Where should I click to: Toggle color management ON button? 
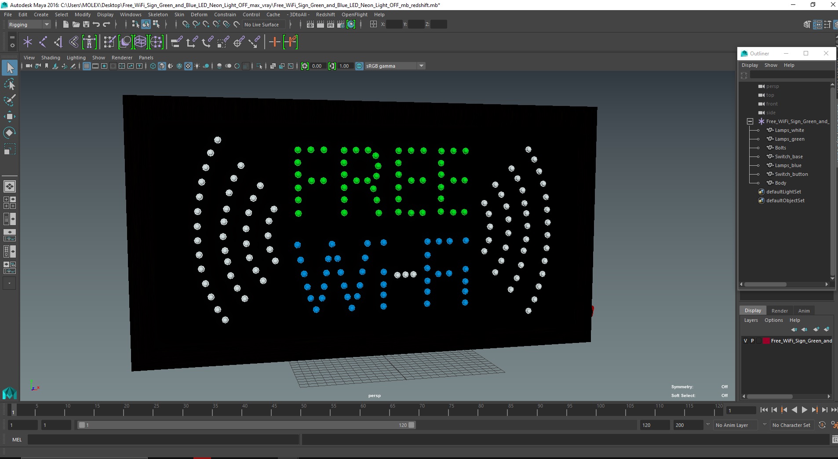click(359, 66)
